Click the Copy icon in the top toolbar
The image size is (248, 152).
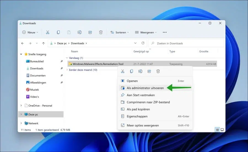[58, 32]
